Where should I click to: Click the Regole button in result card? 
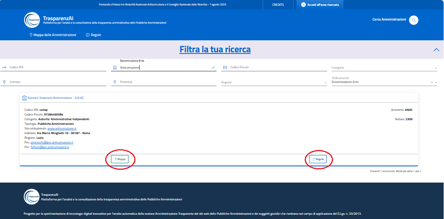(x=318, y=159)
